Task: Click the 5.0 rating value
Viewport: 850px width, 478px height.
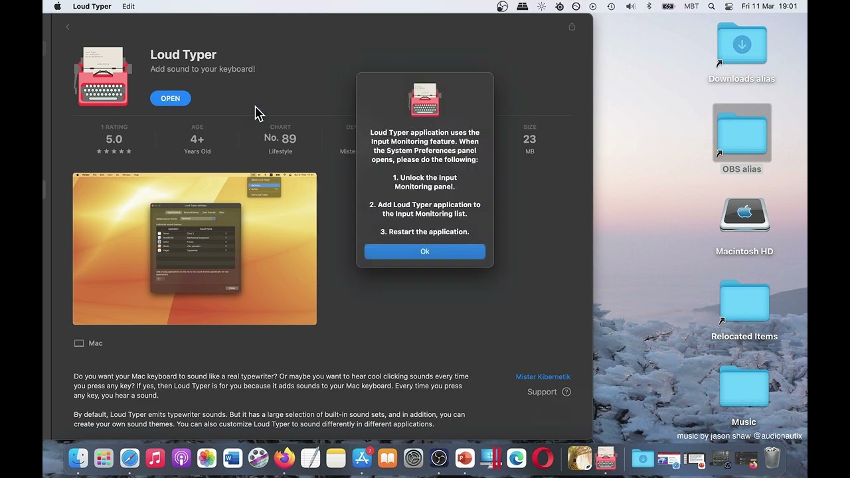Action: [x=114, y=139]
